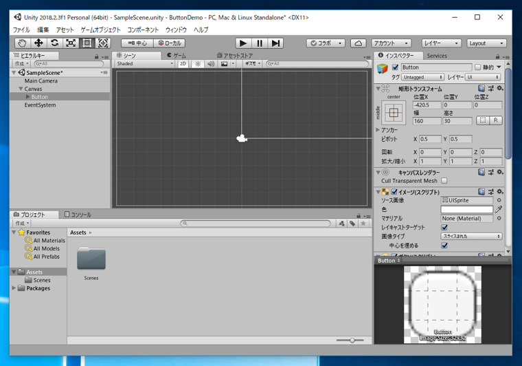
Task: Select the Rotate tool
Action: pos(54,43)
